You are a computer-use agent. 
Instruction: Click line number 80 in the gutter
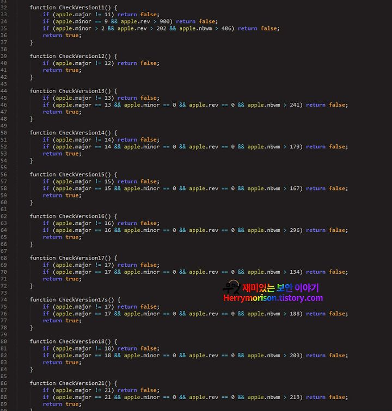[4, 341]
